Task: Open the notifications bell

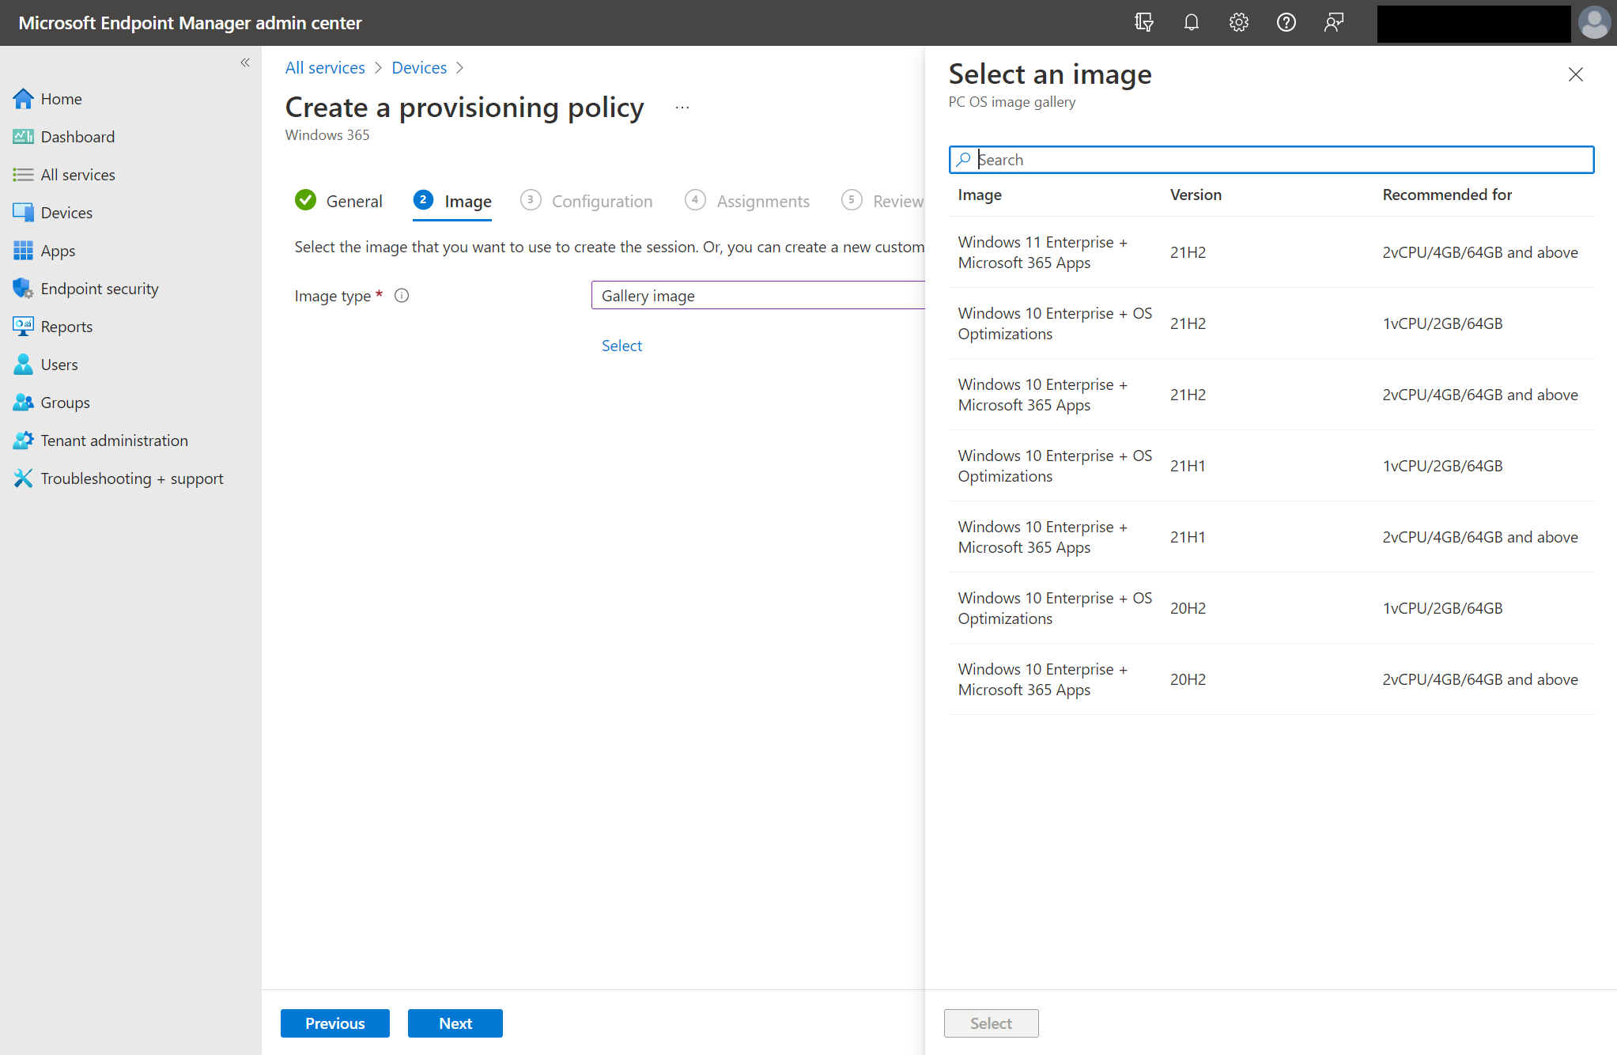Action: point(1191,22)
